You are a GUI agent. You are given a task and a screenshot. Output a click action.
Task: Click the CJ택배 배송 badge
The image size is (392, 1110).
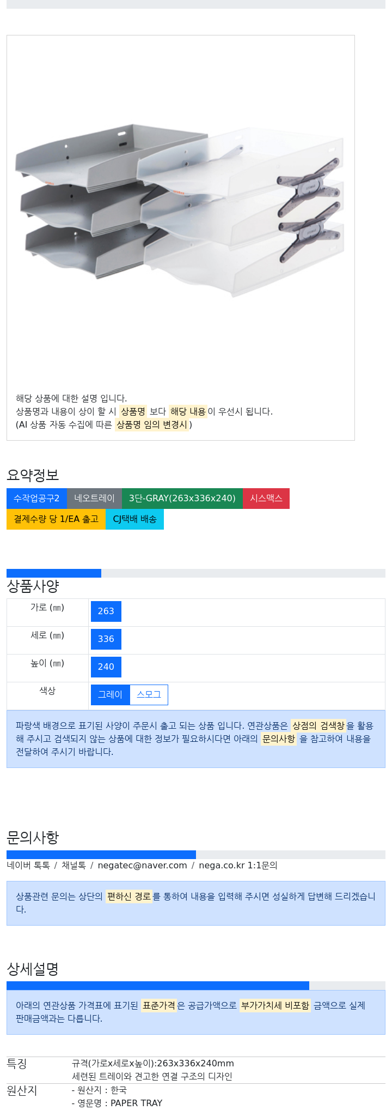(134, 519)
